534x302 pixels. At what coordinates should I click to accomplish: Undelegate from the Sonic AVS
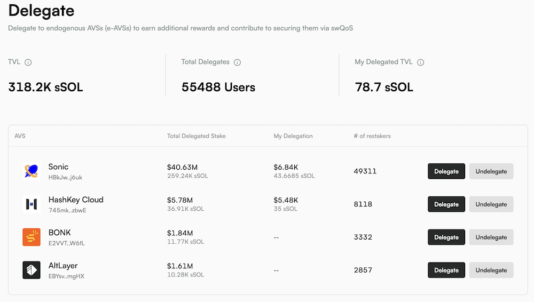click(491, 171)
